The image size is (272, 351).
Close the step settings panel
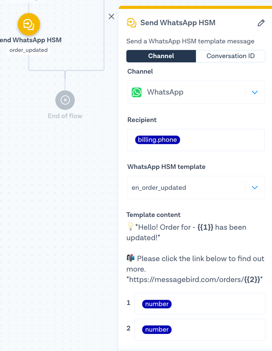point(112,16)
